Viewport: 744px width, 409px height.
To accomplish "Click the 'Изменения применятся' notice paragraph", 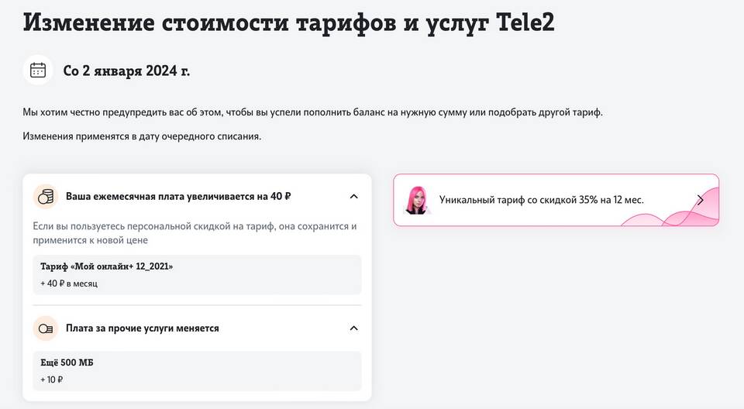I will 142,136.
